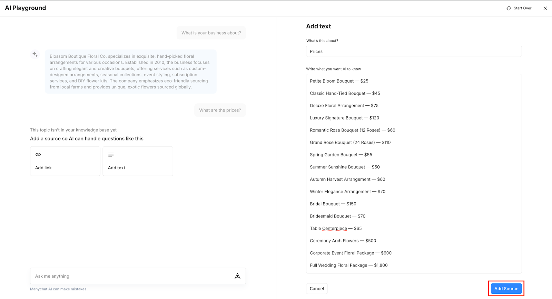Click the Start Over refresh icon

click(x=509, y=8)
